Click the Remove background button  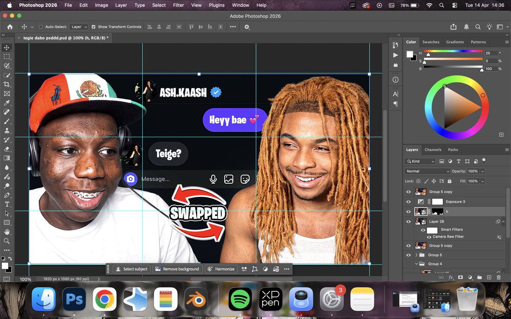[178, 269]
